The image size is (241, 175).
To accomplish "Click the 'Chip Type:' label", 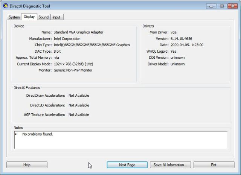I will point(43,45).
